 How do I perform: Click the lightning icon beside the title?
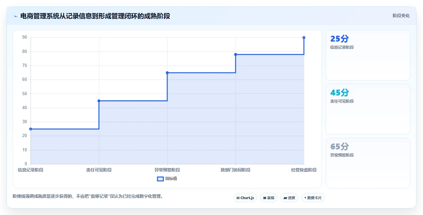click(15, 16)
